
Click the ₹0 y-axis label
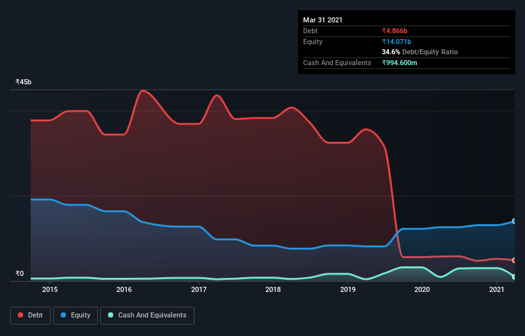[20, 273]
